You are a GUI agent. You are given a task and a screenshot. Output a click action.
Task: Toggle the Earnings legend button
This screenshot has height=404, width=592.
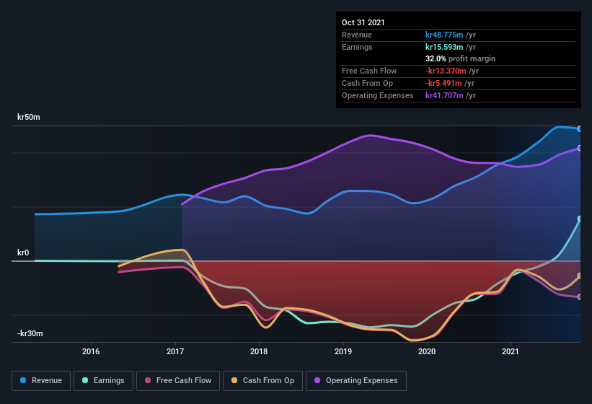(103, 381)
